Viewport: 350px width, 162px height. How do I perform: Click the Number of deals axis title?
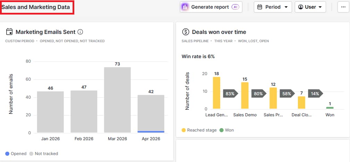(x=187, y=91)
